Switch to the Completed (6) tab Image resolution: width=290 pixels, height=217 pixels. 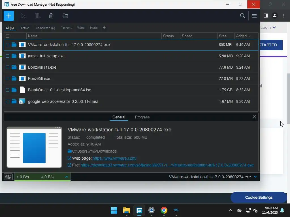(x=45, y=28)
